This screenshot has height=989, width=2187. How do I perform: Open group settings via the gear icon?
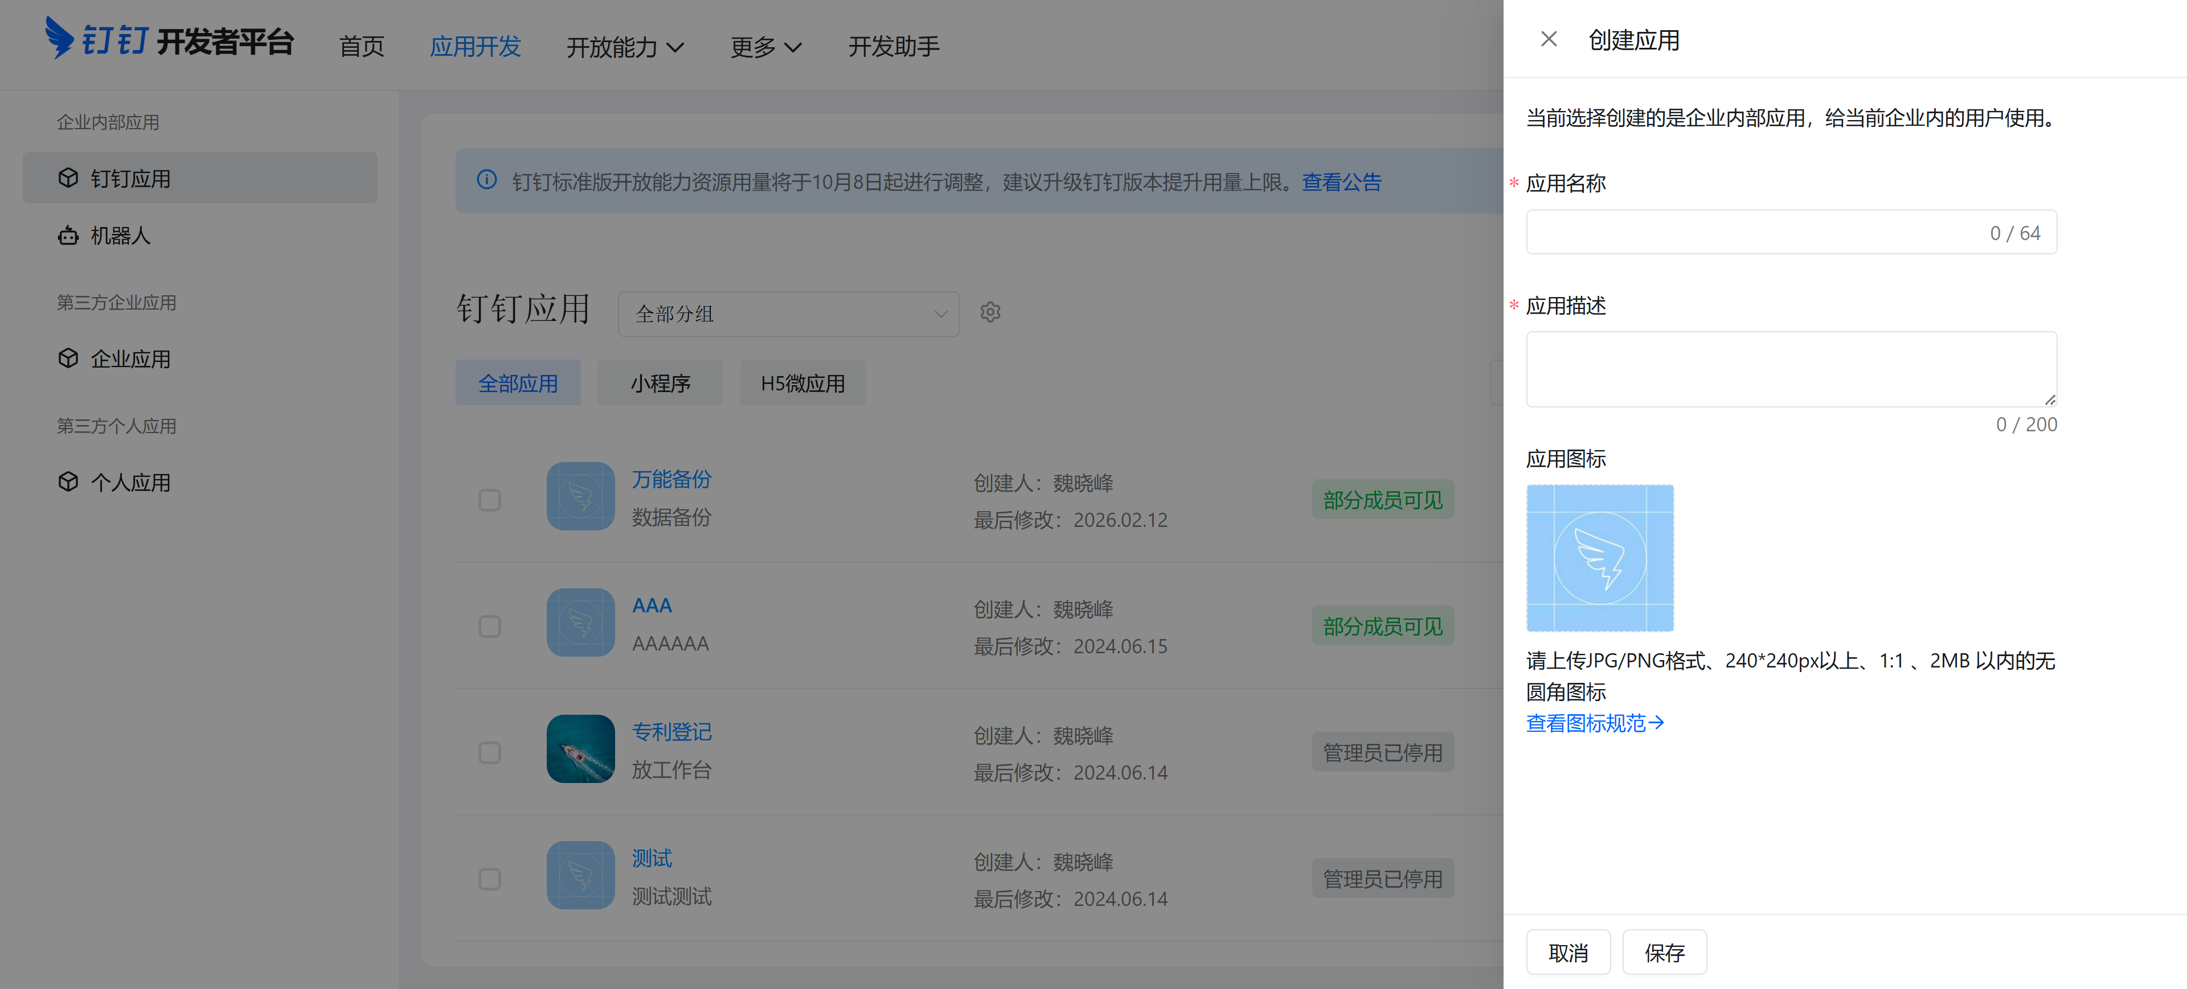tap(990, 312)
